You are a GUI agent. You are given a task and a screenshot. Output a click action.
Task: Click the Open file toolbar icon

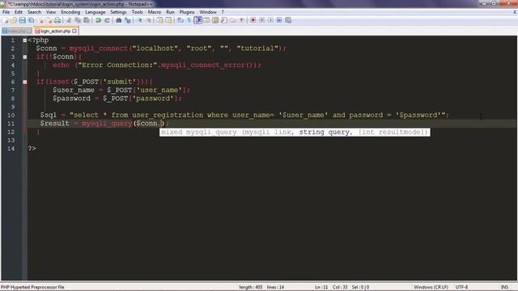tap(14, 20)
